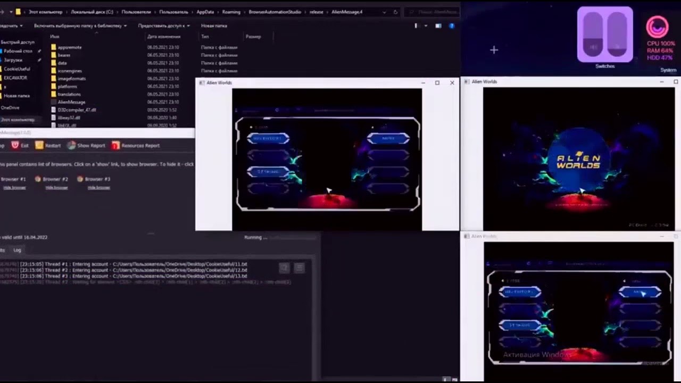Viewport: 681px width, 383px height.
Task: Click top-left blue button in middle Alien Worlds window
Action: (268, 138)
